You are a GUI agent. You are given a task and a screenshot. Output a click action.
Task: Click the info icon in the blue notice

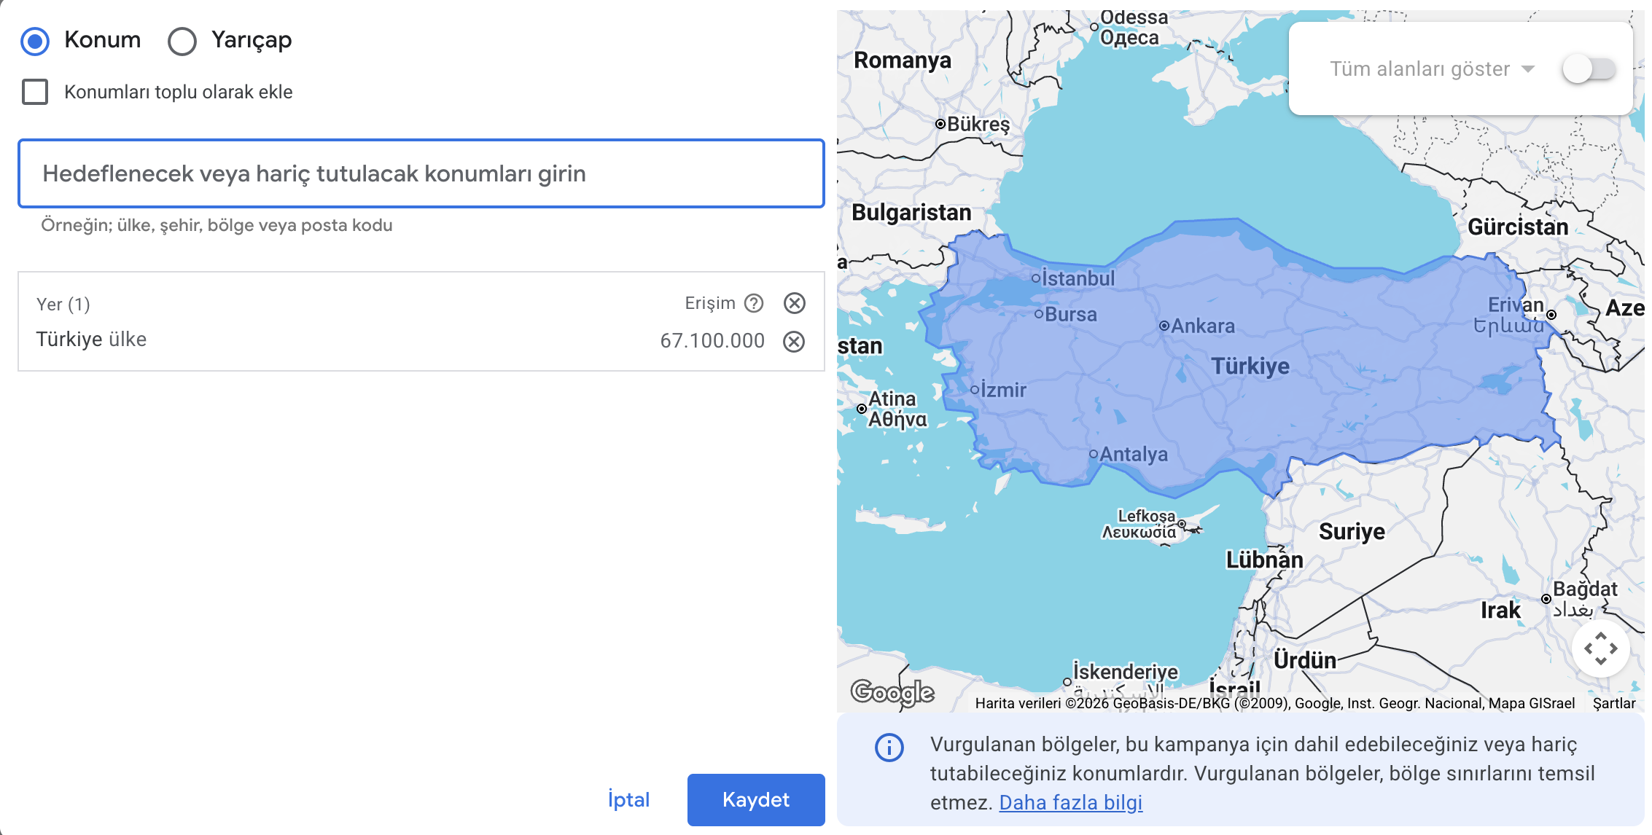888,748
